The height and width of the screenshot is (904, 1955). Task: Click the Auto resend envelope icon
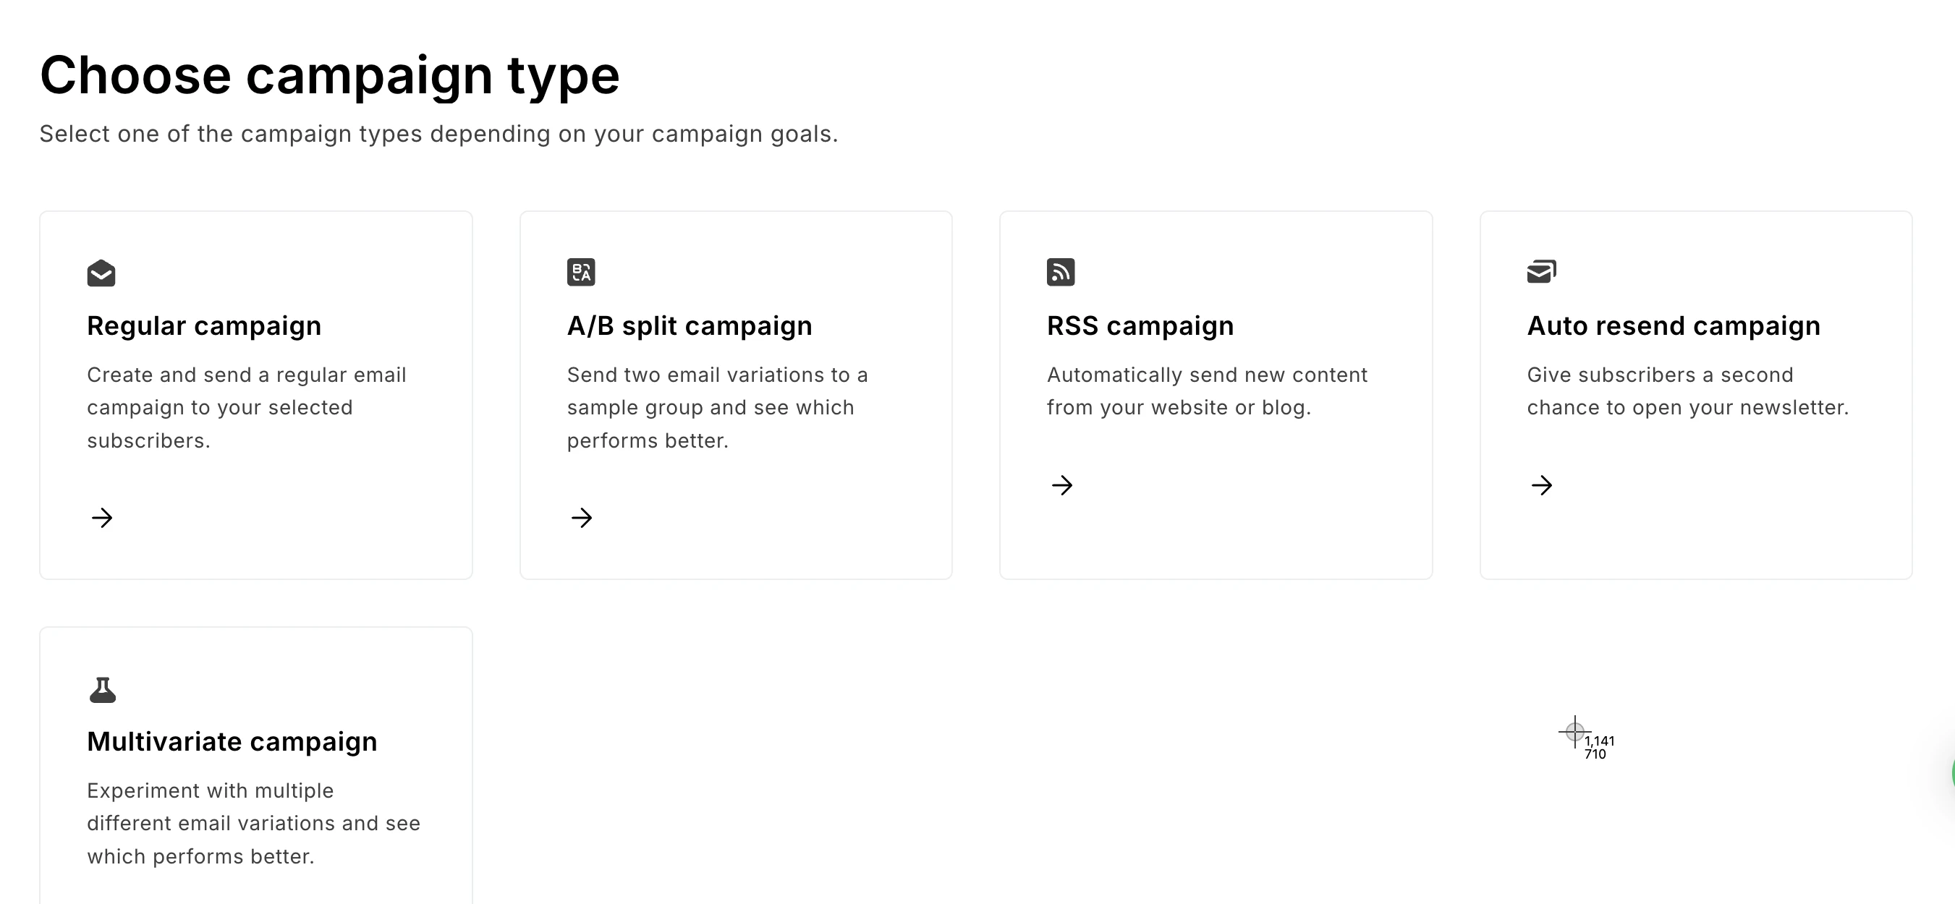click(1540, 271)
